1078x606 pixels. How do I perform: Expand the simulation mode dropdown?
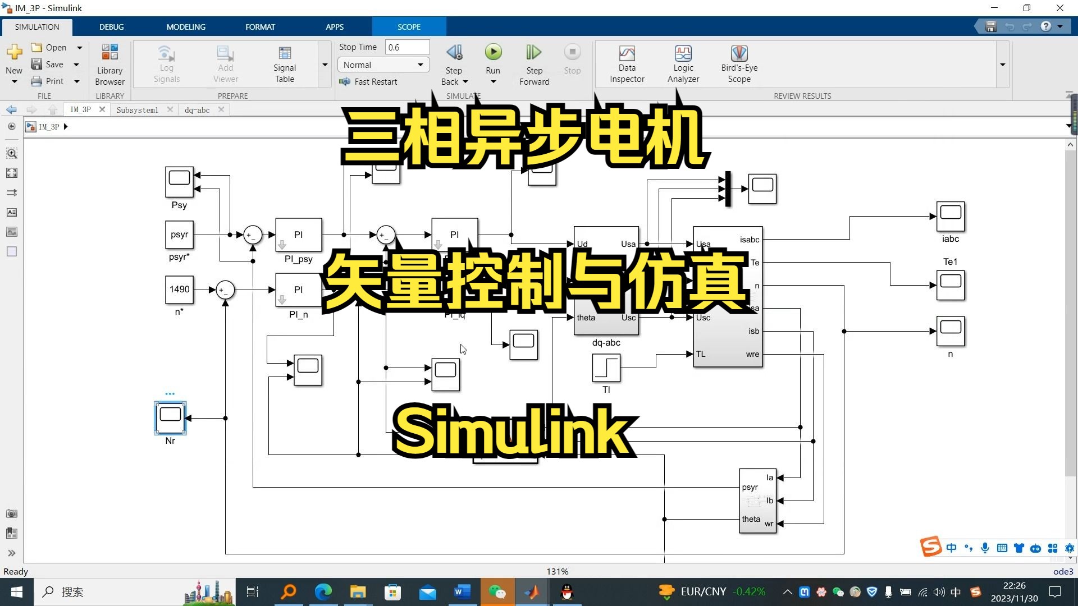point(420,65)
